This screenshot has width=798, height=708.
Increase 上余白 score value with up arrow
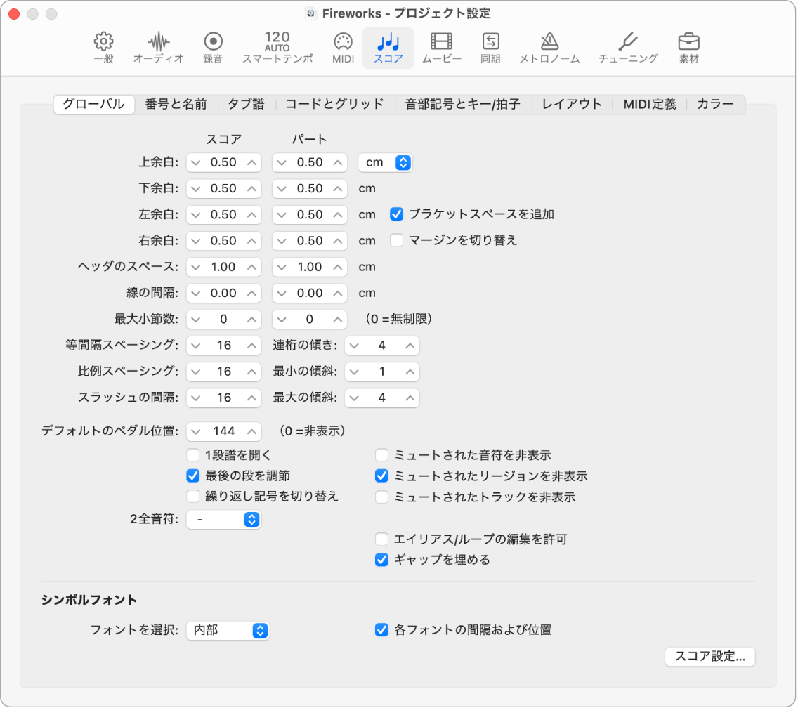(x=251, y=162)
